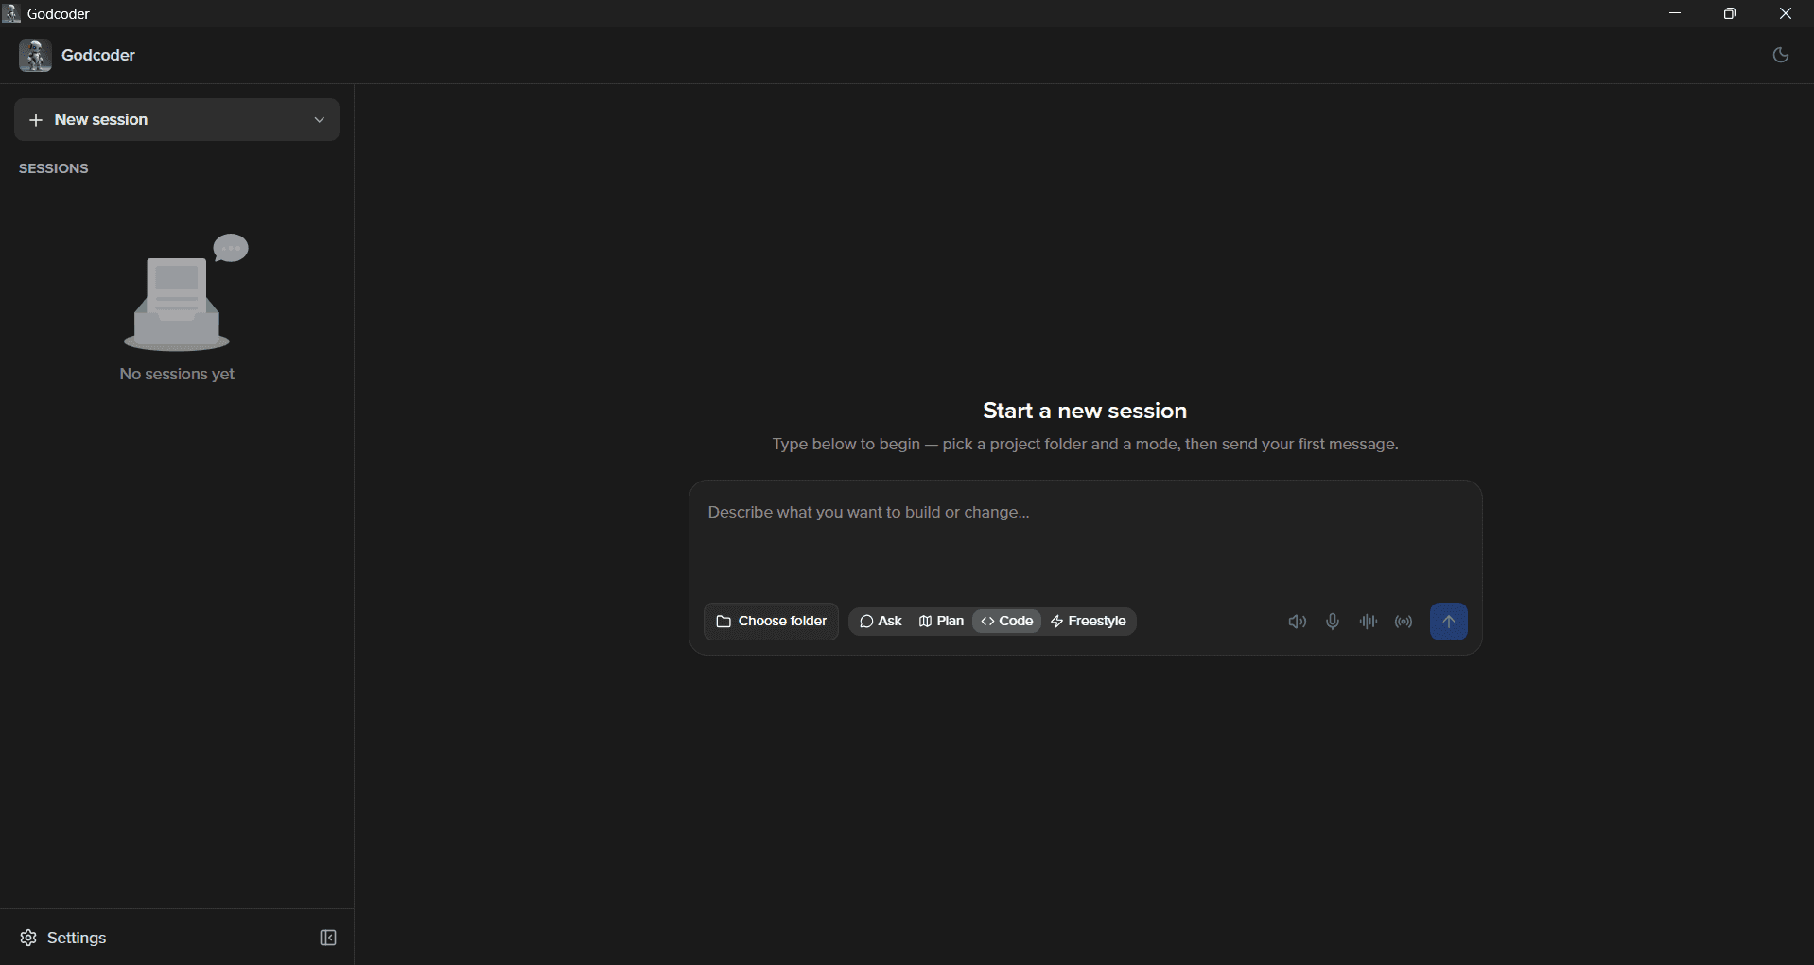Viewport: 1814px width, 965px height.
Task: Click the SESSIONS section label
Action: (x=54, y=168)
